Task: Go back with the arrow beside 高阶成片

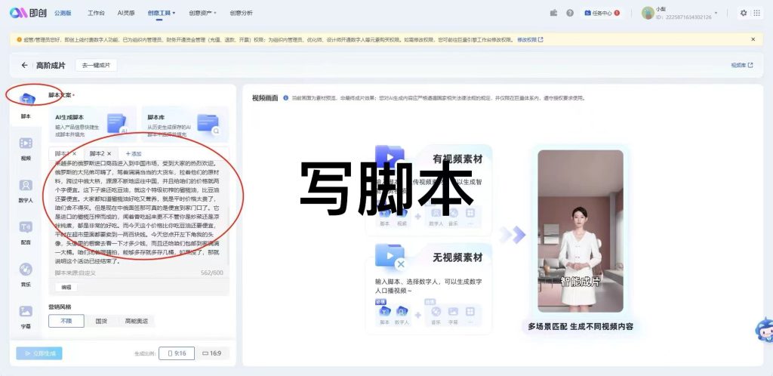Action: click(x=24, y=65)
